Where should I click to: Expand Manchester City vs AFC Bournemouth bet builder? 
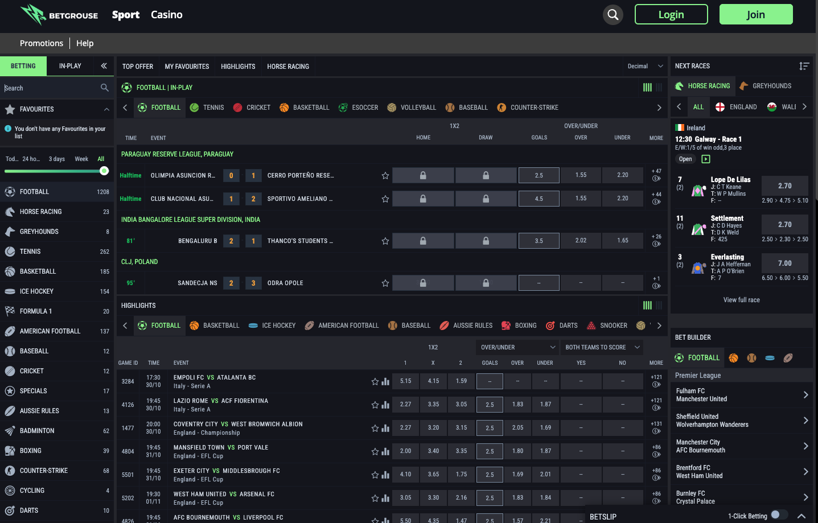805,446
